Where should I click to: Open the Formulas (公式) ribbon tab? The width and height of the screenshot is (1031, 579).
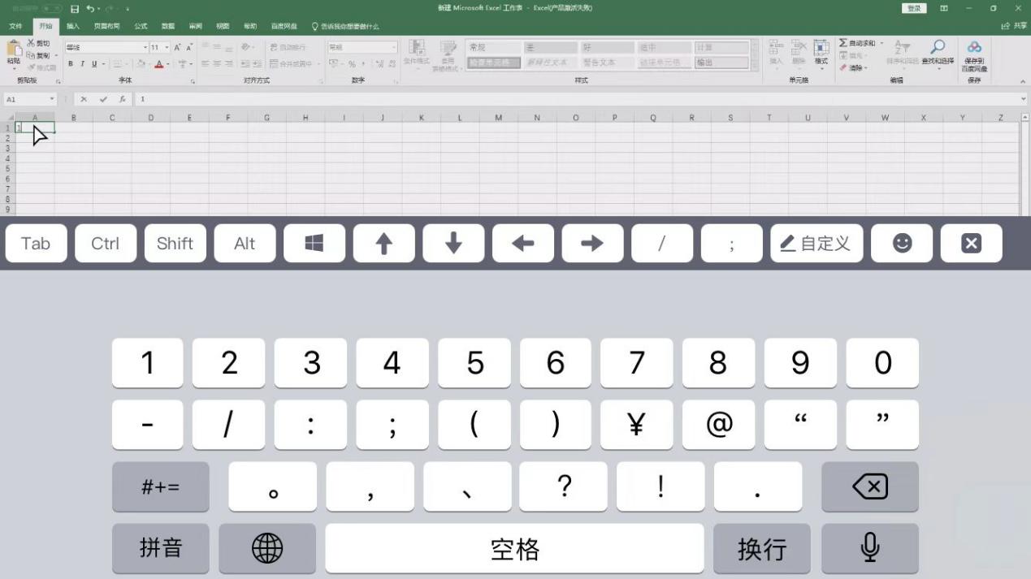(x=141, y=27)
